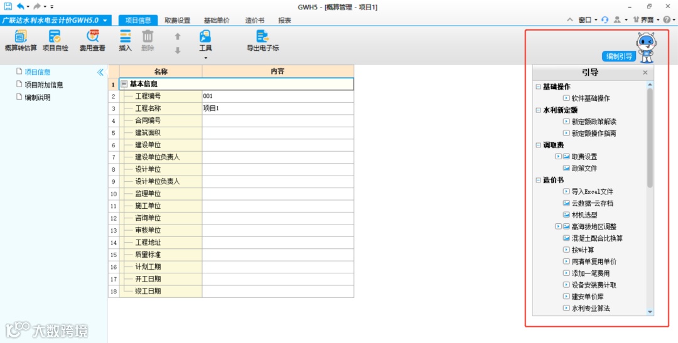The image size is (678, 343).
Task: Collapse the 基本信息 group in the table
Action: [124, 85]
